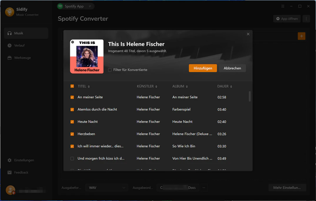Click the track list scrollbar
This screenshot has width=316, height=201.
pos(250,96)
